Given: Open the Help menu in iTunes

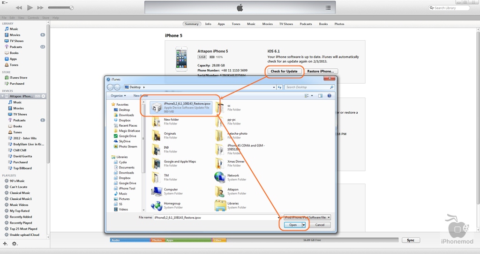Looking at the screenshot, I should [55, 18].
